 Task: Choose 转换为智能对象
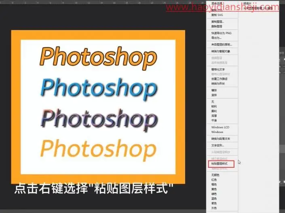220,51
